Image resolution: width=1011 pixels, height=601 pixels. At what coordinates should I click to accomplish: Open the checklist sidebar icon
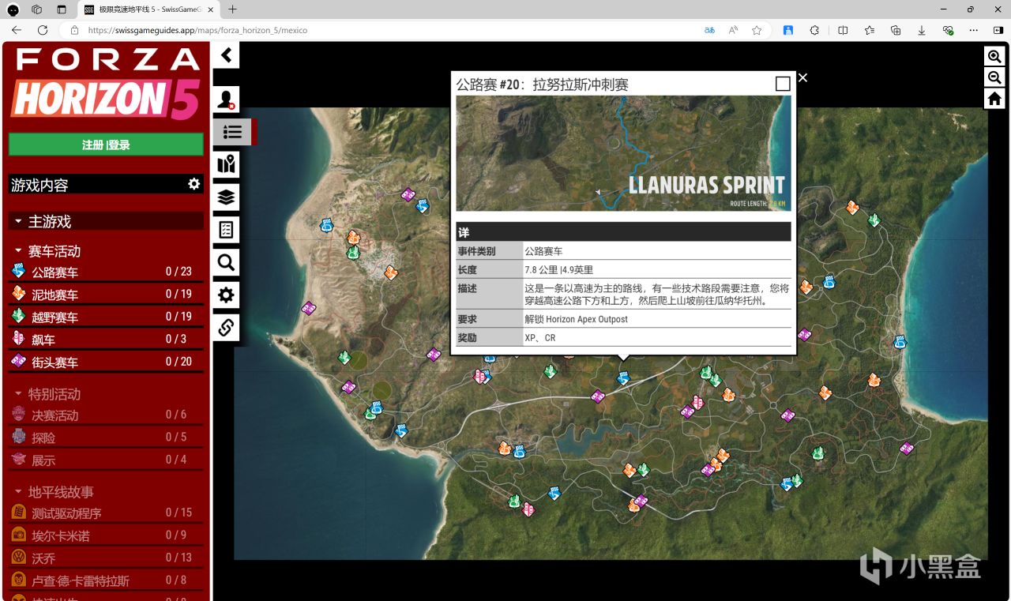coord(227,230)
